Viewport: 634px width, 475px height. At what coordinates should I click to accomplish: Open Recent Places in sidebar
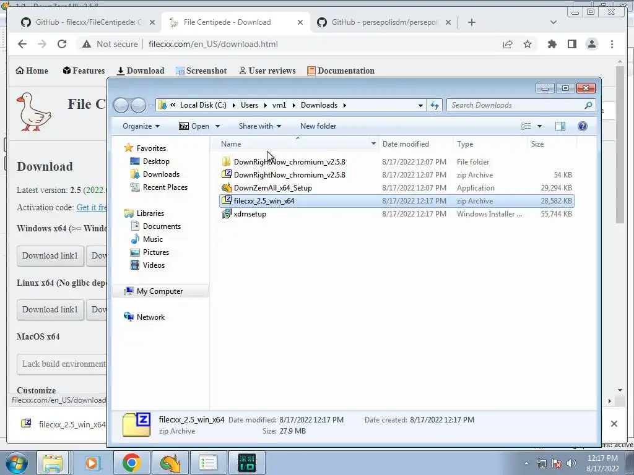click(x=165, y=187)
